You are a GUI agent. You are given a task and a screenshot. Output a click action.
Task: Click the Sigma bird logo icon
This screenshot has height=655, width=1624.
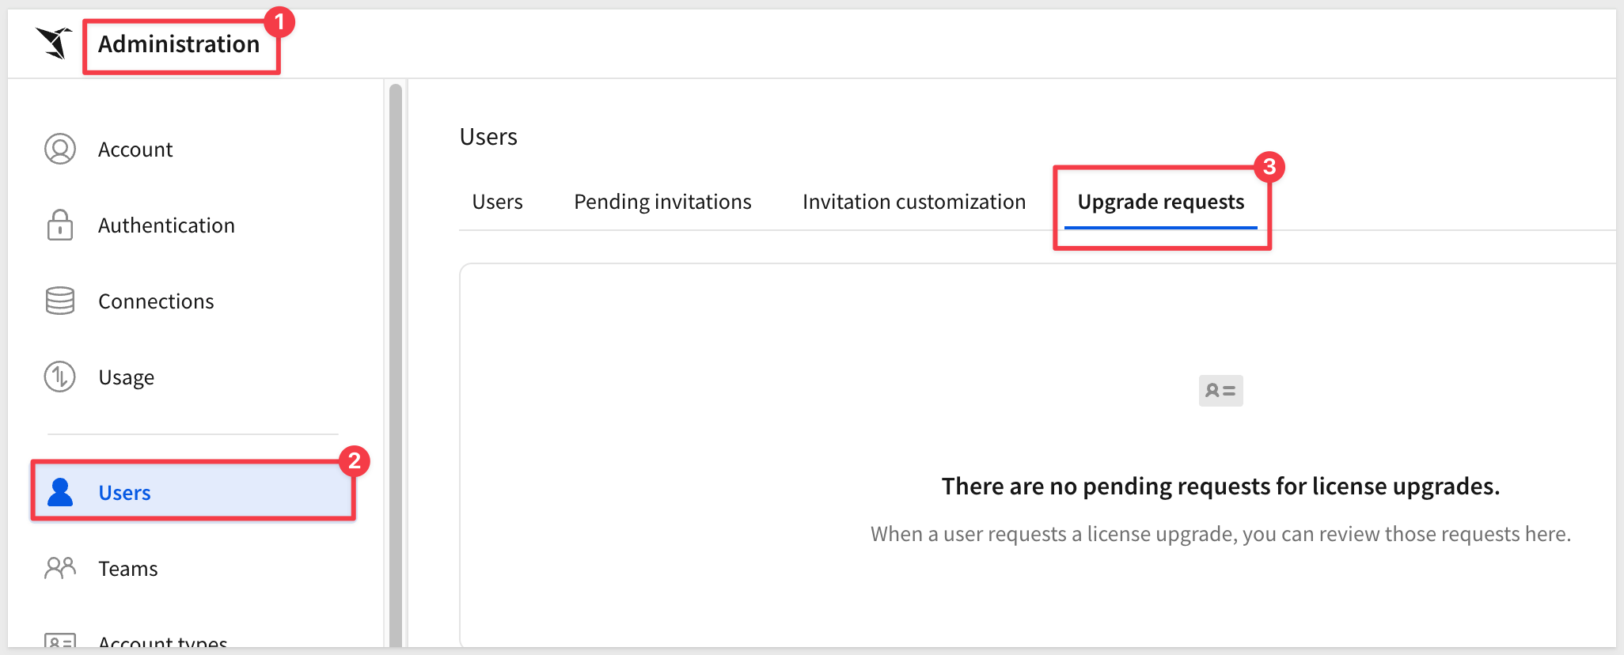tap(54, 43)
